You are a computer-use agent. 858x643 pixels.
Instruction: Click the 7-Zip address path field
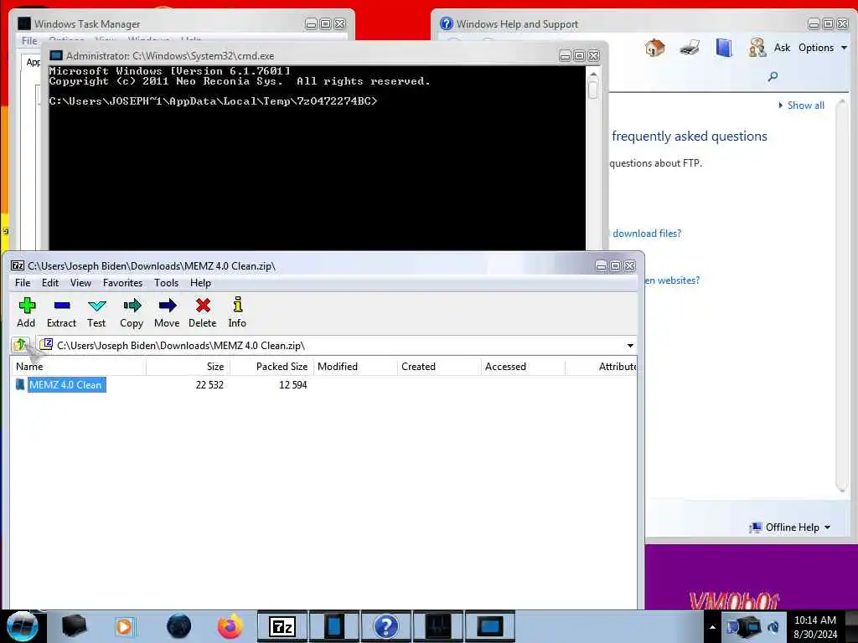336,346
